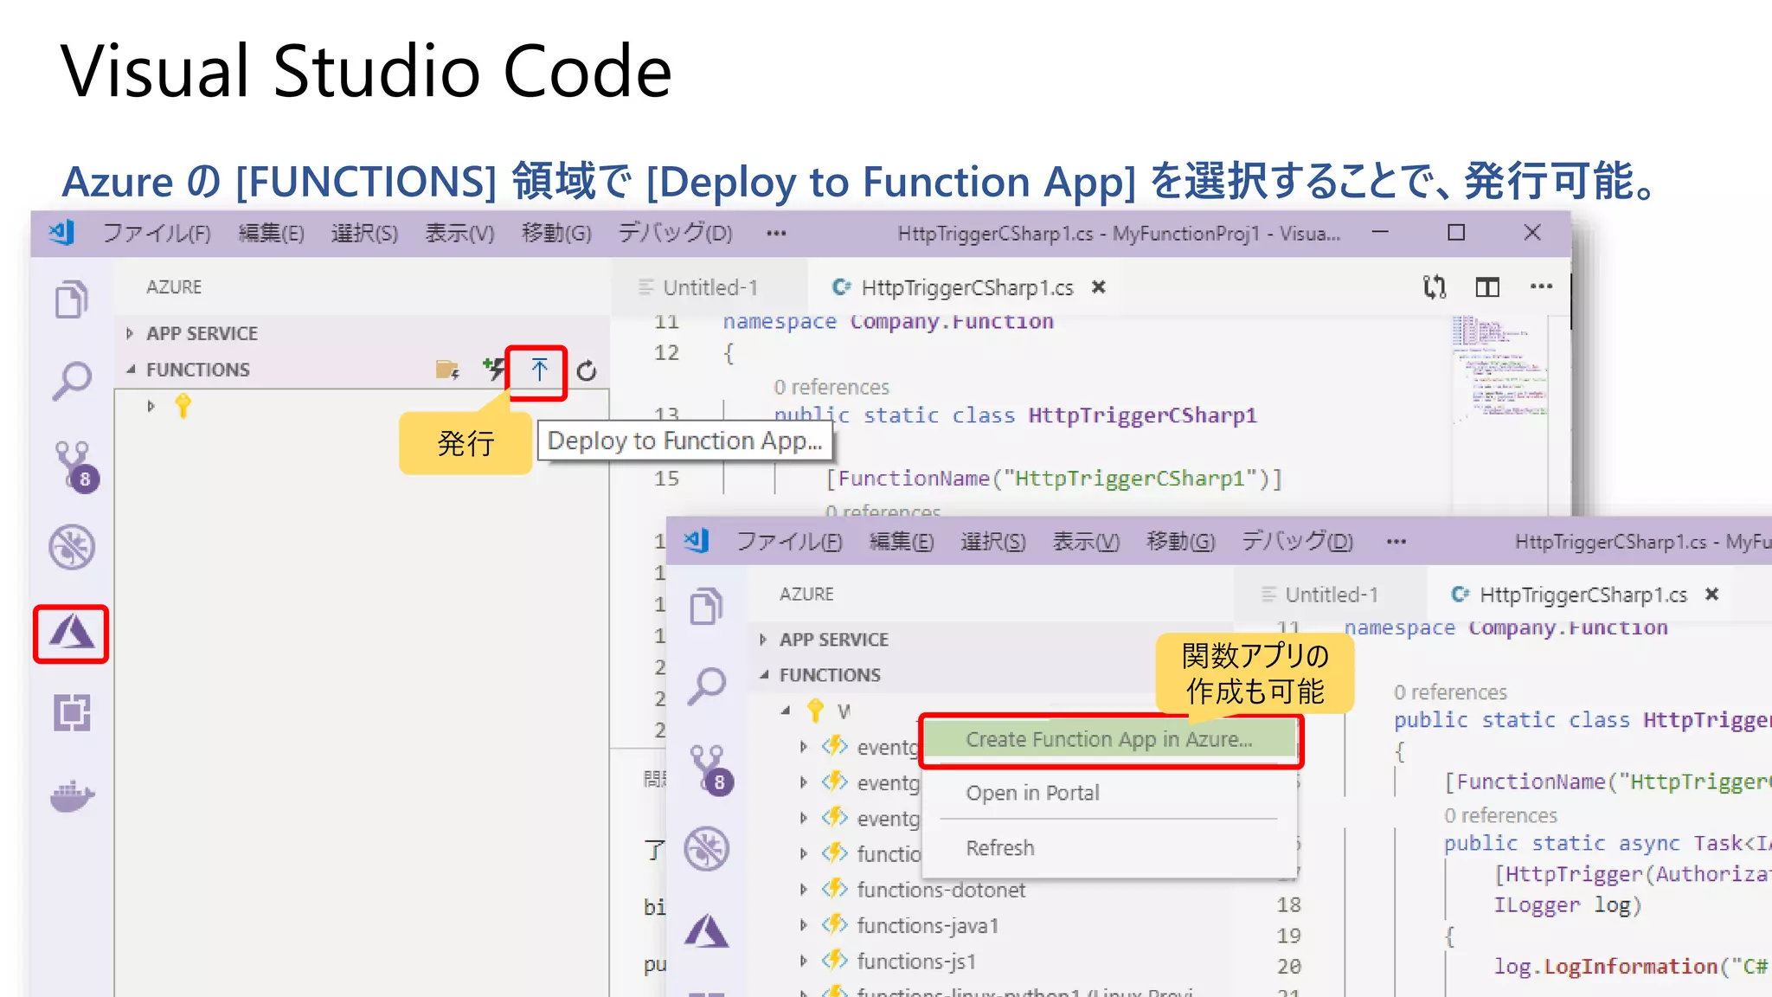Viewport: 1772px width, 997px height.
Task: Open 表示(V) menu in back window
Action: (459, 233)
